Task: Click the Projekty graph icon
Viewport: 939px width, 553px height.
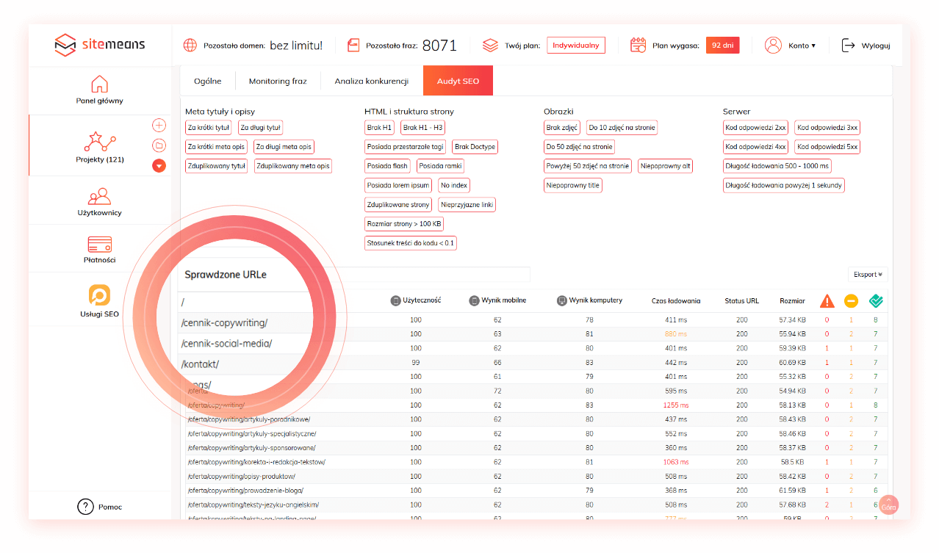Action: (x=100, y=141)
